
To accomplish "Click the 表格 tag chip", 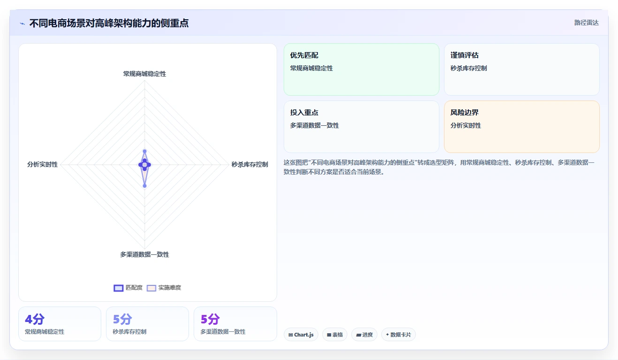I will coord(335,335).
